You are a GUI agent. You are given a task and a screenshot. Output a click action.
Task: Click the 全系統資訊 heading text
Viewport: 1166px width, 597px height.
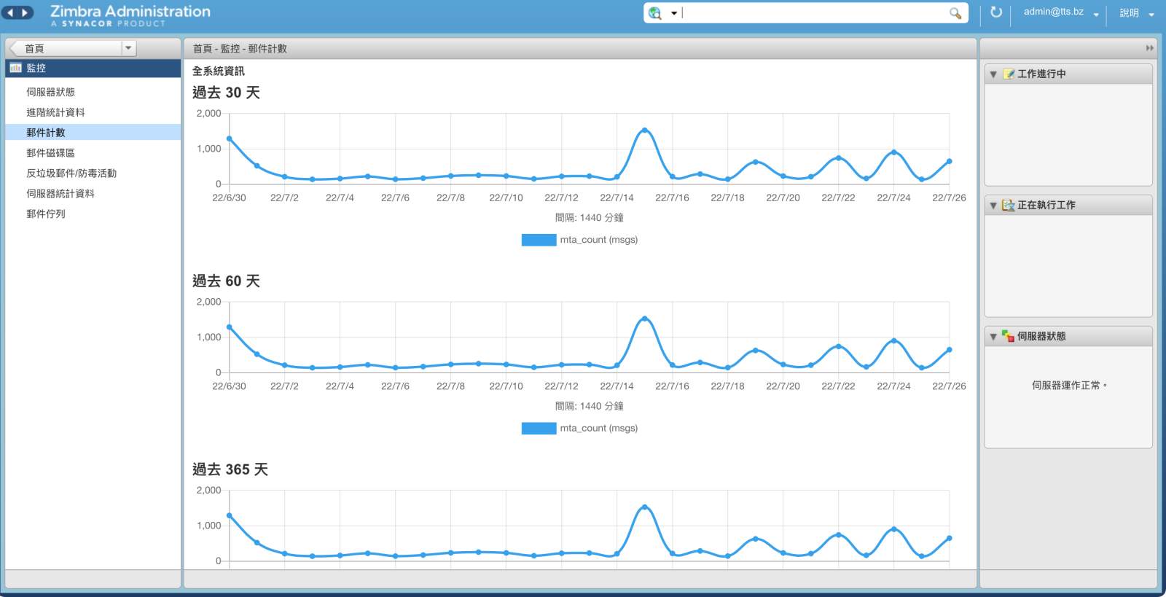pos(219,71)
